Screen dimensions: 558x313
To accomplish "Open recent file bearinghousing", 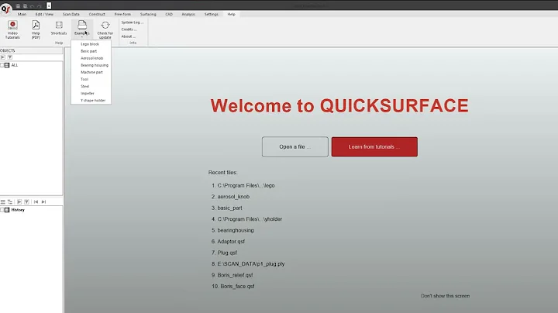I will 236,230.
